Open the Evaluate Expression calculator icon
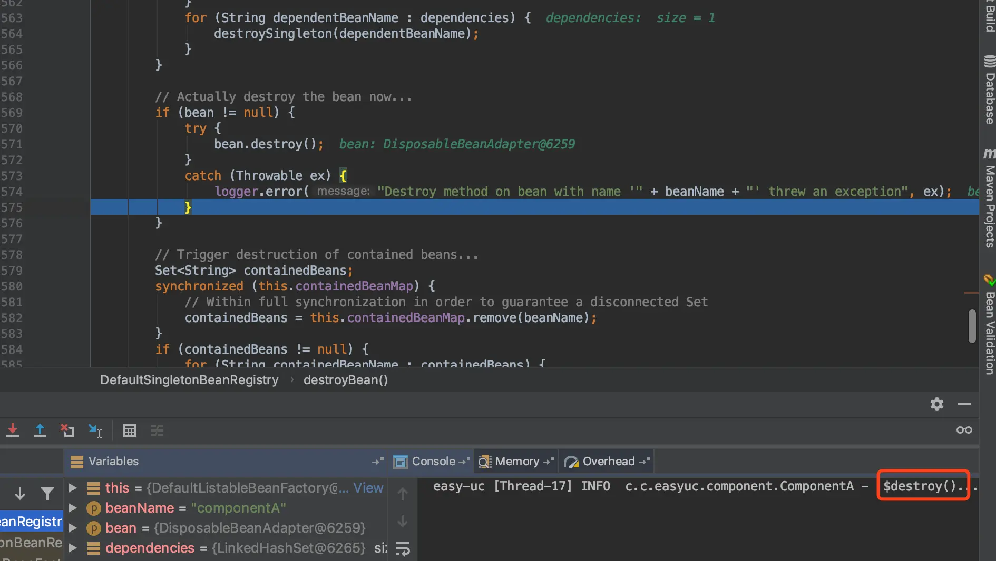The height and width of the screenshot is (561, 996). point(130,430)
